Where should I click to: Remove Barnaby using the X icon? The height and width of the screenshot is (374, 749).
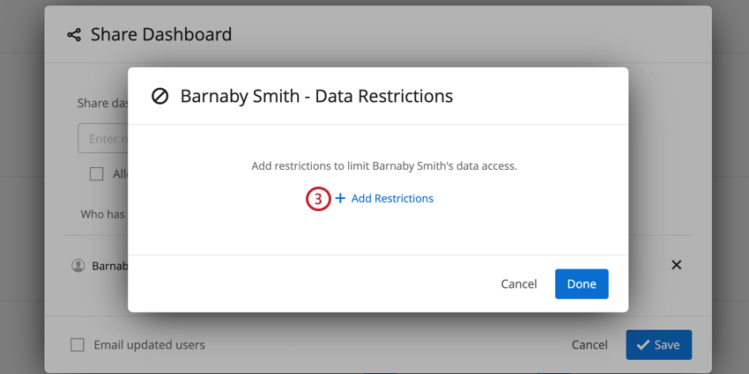[x=677, y=265]
